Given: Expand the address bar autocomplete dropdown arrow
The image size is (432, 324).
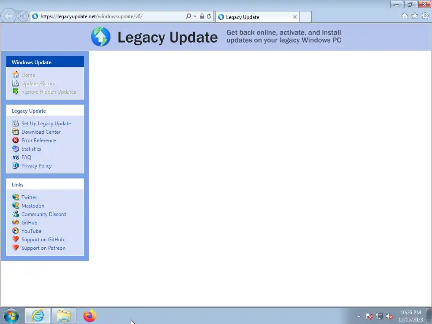Looking at the screenshot, I should point(195,16).
